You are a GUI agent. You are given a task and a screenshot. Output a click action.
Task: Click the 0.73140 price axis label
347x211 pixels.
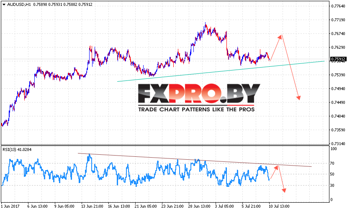click(x=338, y=143)
